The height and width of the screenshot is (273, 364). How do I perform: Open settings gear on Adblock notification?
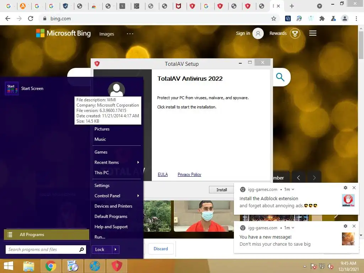[x=346, y=188]
